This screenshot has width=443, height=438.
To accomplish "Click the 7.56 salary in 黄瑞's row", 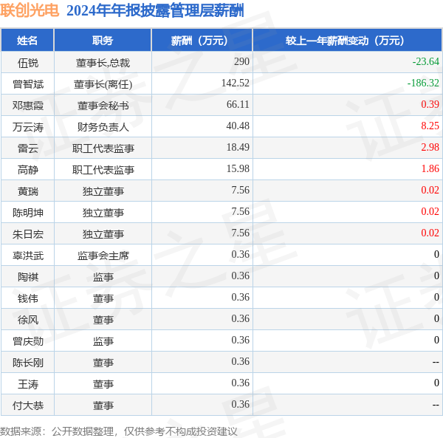I will 241,190.
